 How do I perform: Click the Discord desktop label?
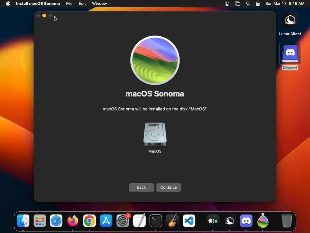[x=290, y=68]
